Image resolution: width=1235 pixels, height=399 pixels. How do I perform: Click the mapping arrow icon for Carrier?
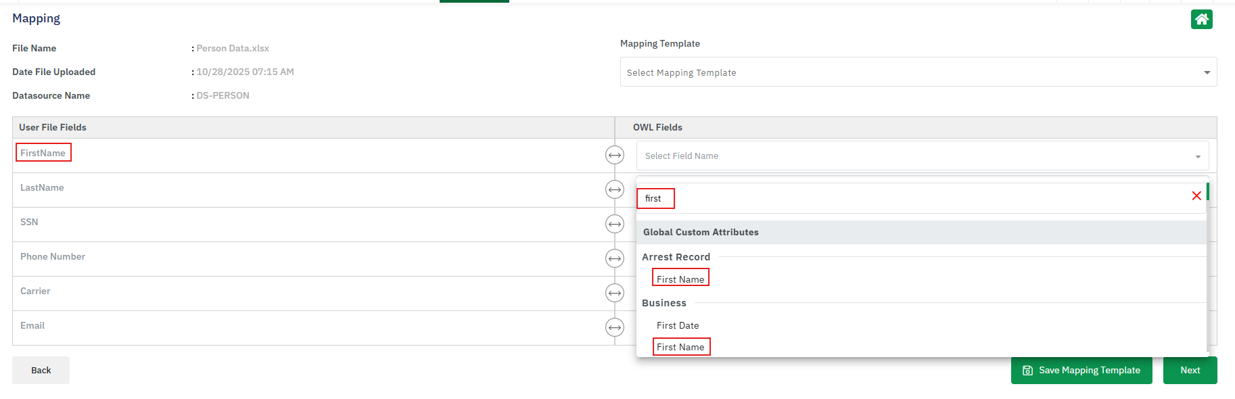(x=614, y=294)
